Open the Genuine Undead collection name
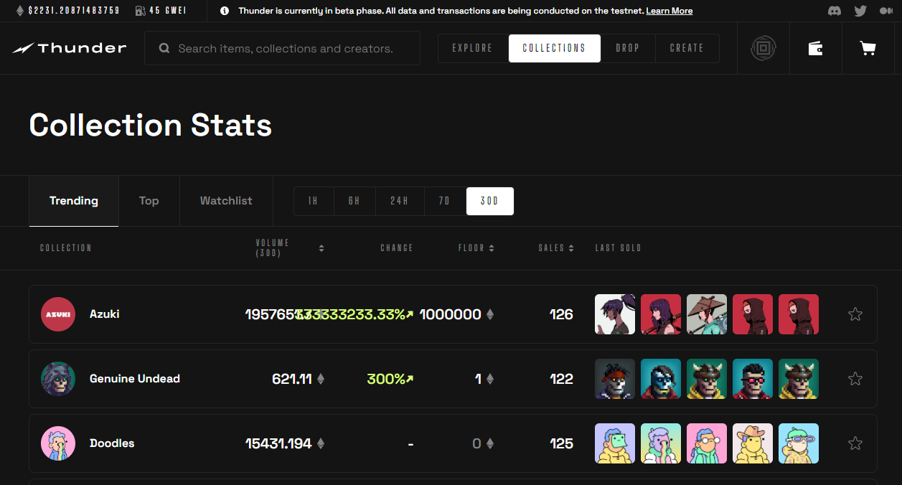902x485 pixels. [x=135, y=379]
